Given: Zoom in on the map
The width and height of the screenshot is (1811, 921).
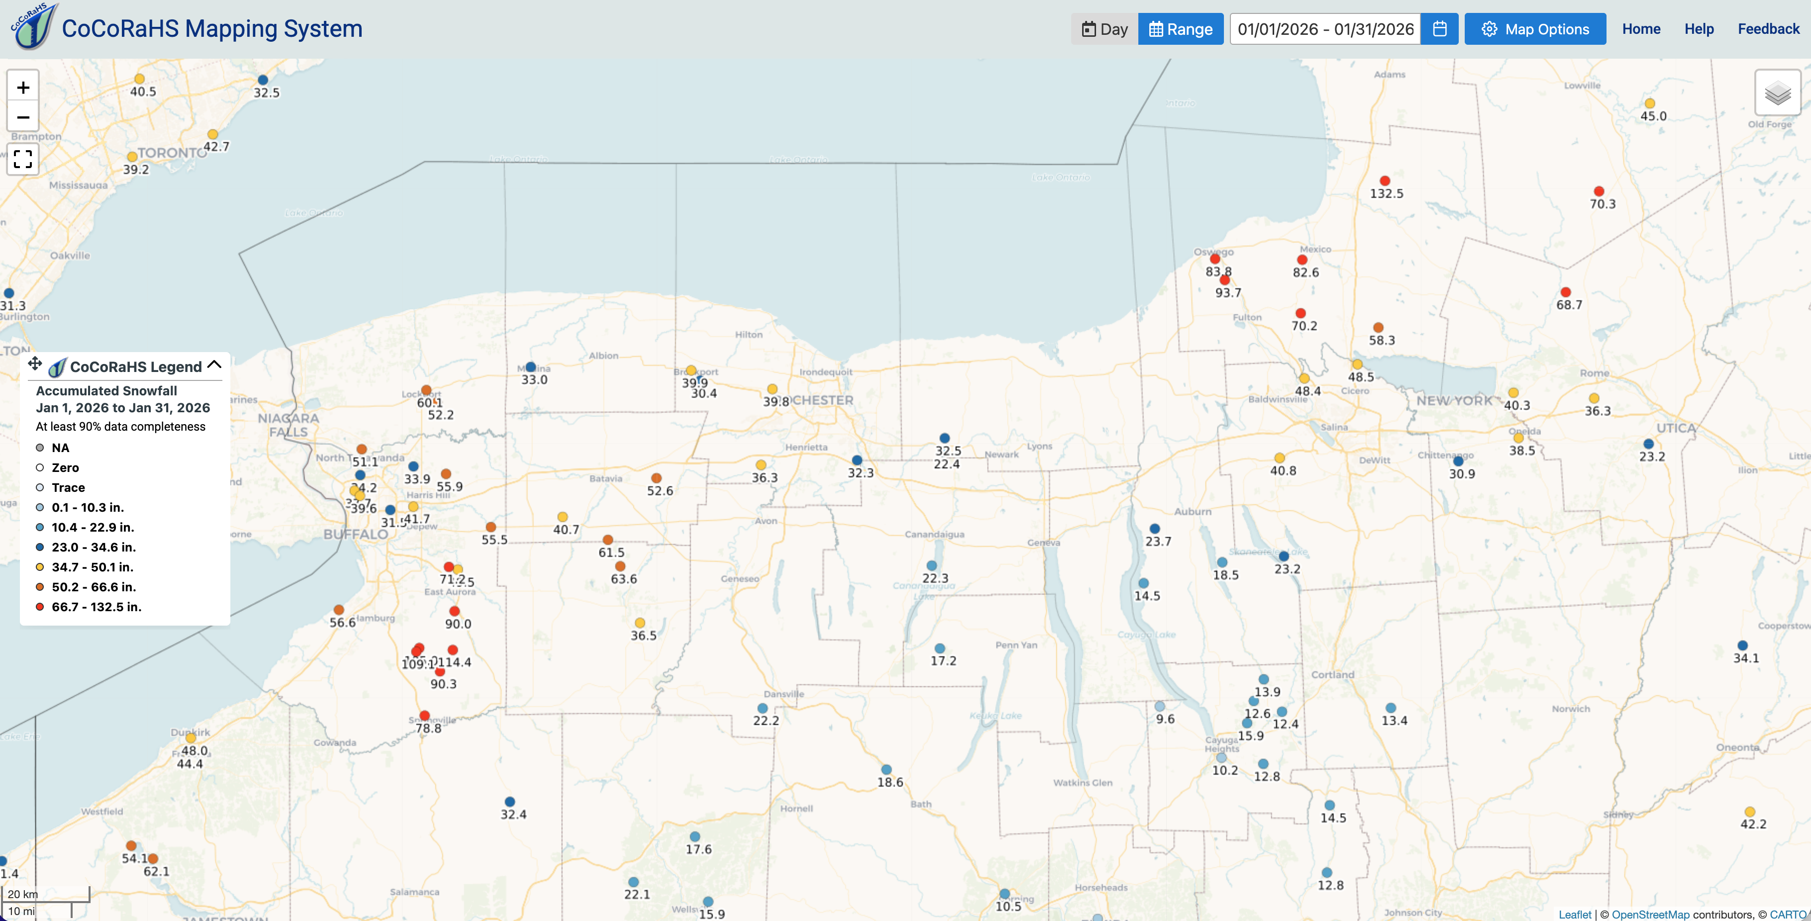Looking at the screenshot, I should 23,88.
